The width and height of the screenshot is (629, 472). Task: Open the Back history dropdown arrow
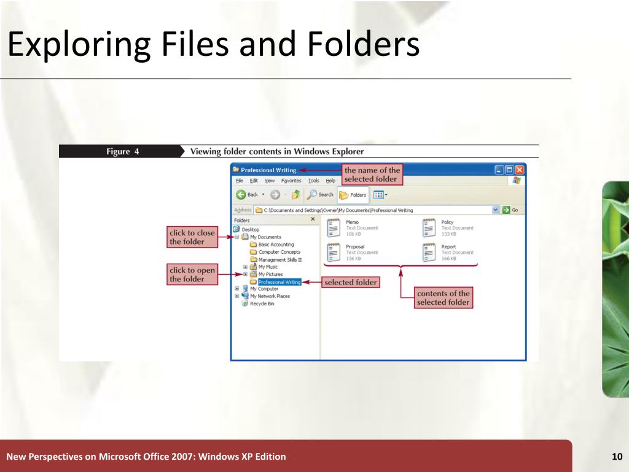[263, 195]
